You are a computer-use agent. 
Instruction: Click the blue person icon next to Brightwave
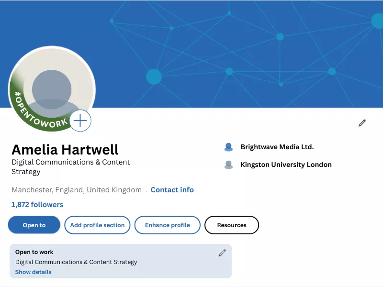coord(228,147)
